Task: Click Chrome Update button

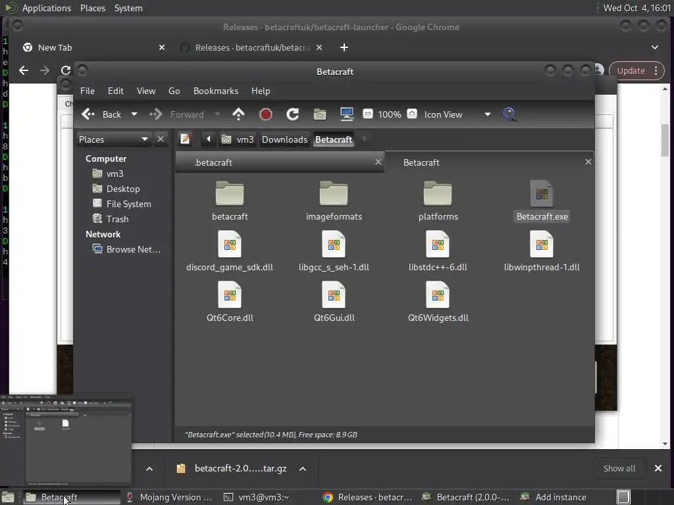Action: (631, 71)
